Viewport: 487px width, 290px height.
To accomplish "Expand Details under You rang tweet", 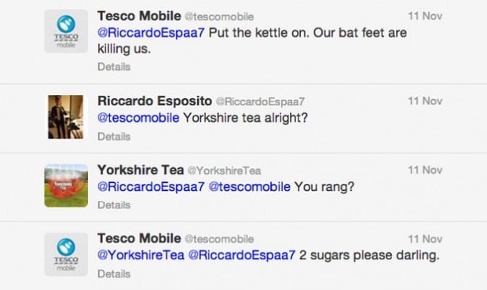I will pyautogui.click(x=114, y=205).
